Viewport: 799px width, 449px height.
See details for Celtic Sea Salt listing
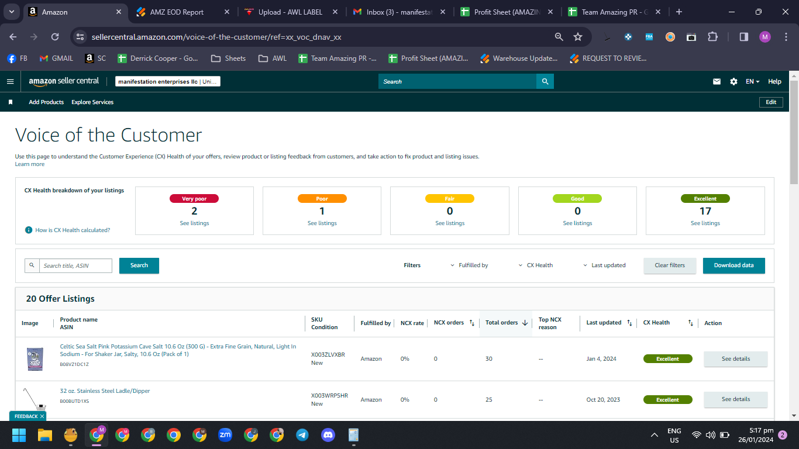pyautogui.click(x=735, y=359)
